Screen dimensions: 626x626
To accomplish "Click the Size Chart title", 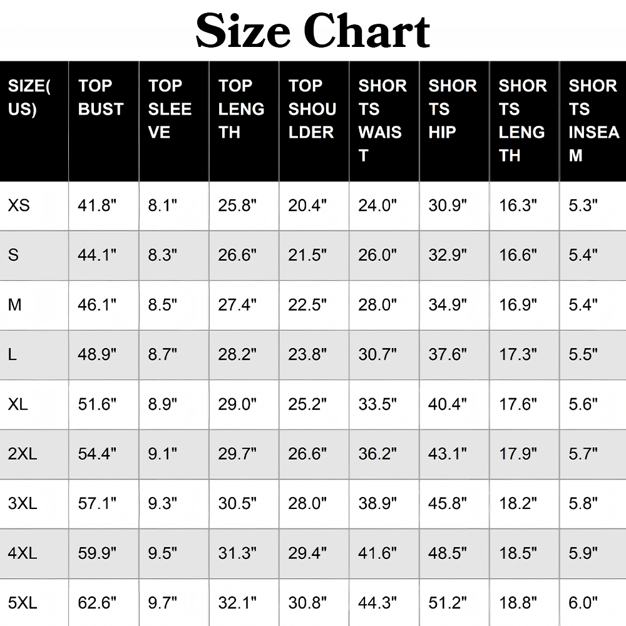I will (312, 31).
